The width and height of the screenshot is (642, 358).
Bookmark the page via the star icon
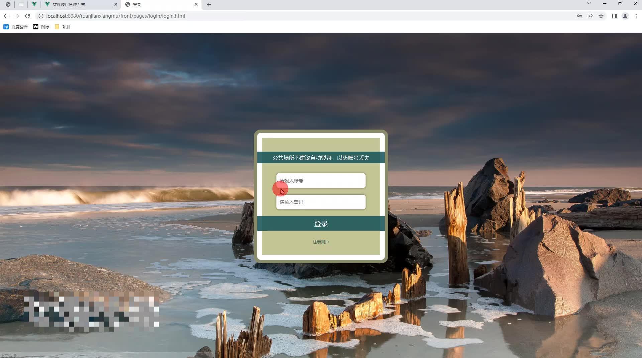(601, 16)
